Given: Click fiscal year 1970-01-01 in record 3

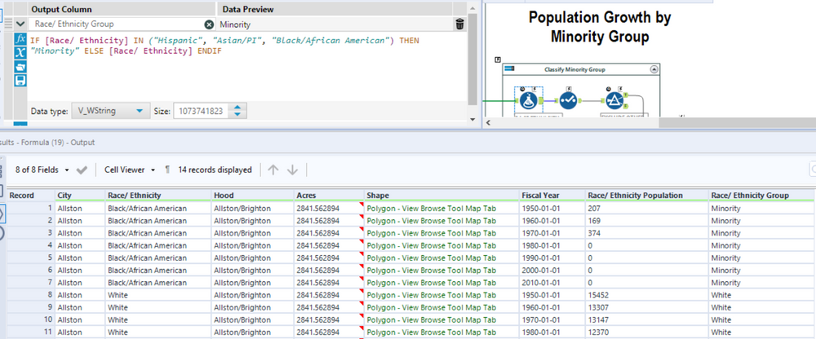Looking at the screenshot, I should point(541,233).
